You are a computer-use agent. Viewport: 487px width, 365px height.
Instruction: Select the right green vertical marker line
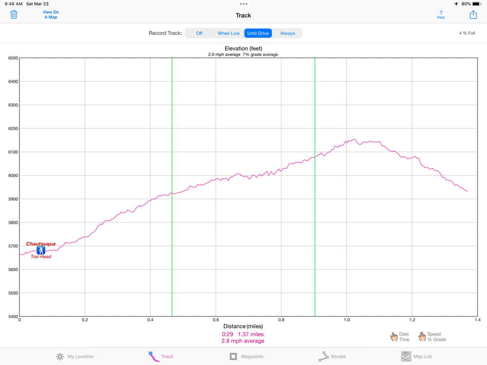click(315, 187)
